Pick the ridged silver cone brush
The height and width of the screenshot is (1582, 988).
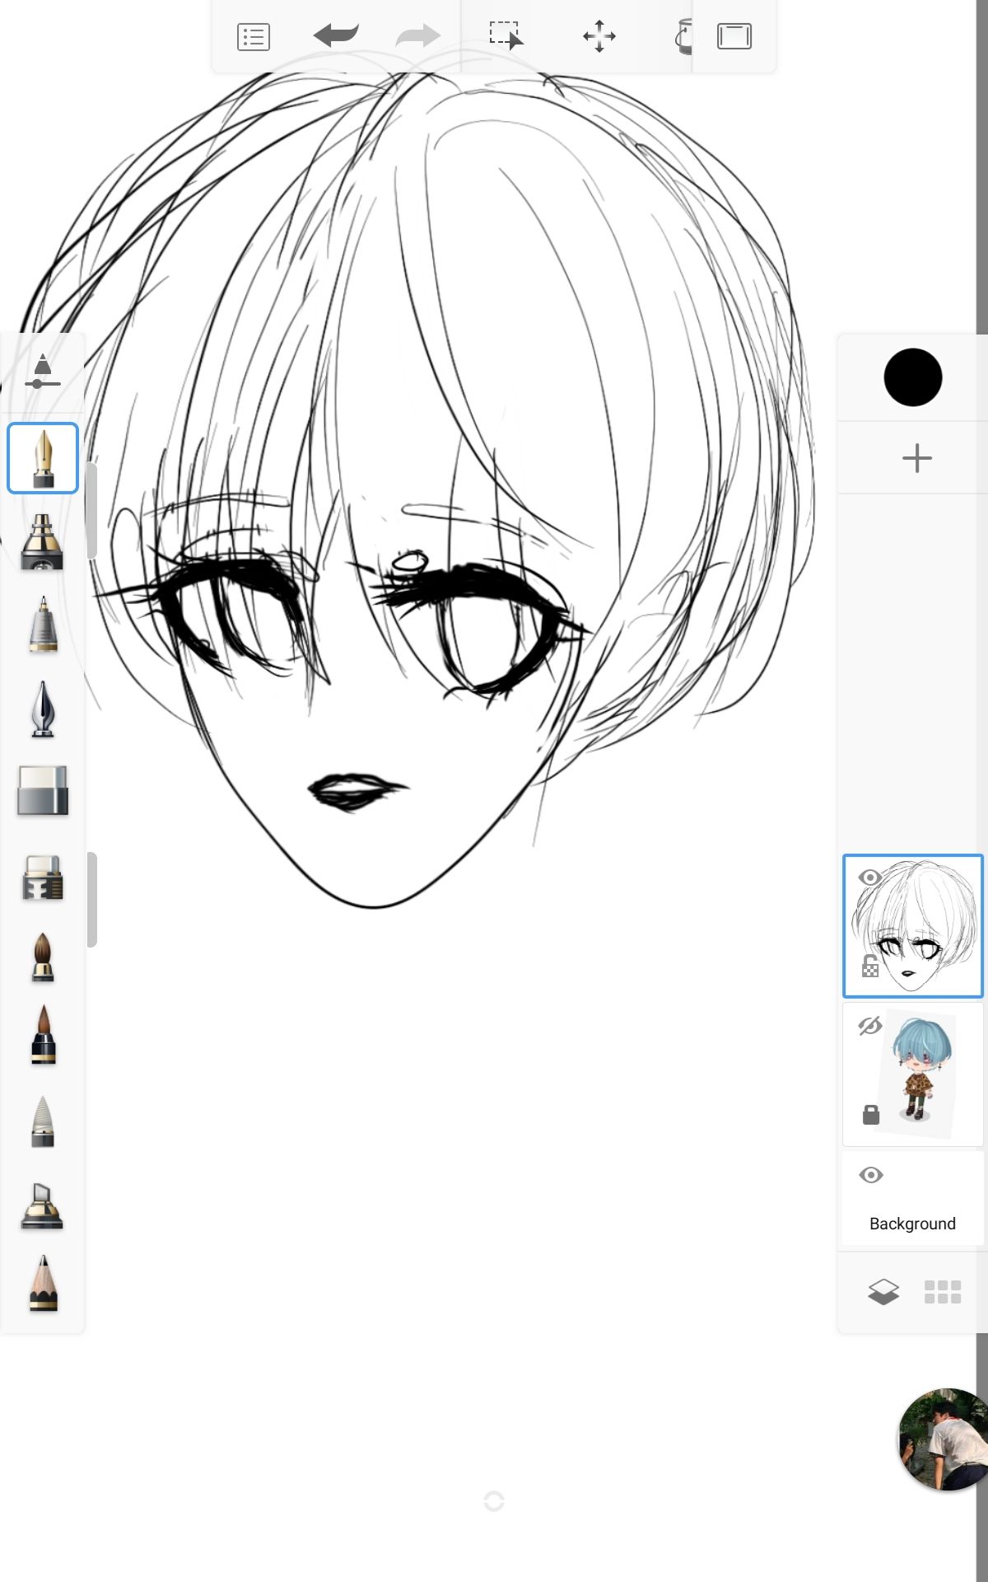pos(43,1121)
